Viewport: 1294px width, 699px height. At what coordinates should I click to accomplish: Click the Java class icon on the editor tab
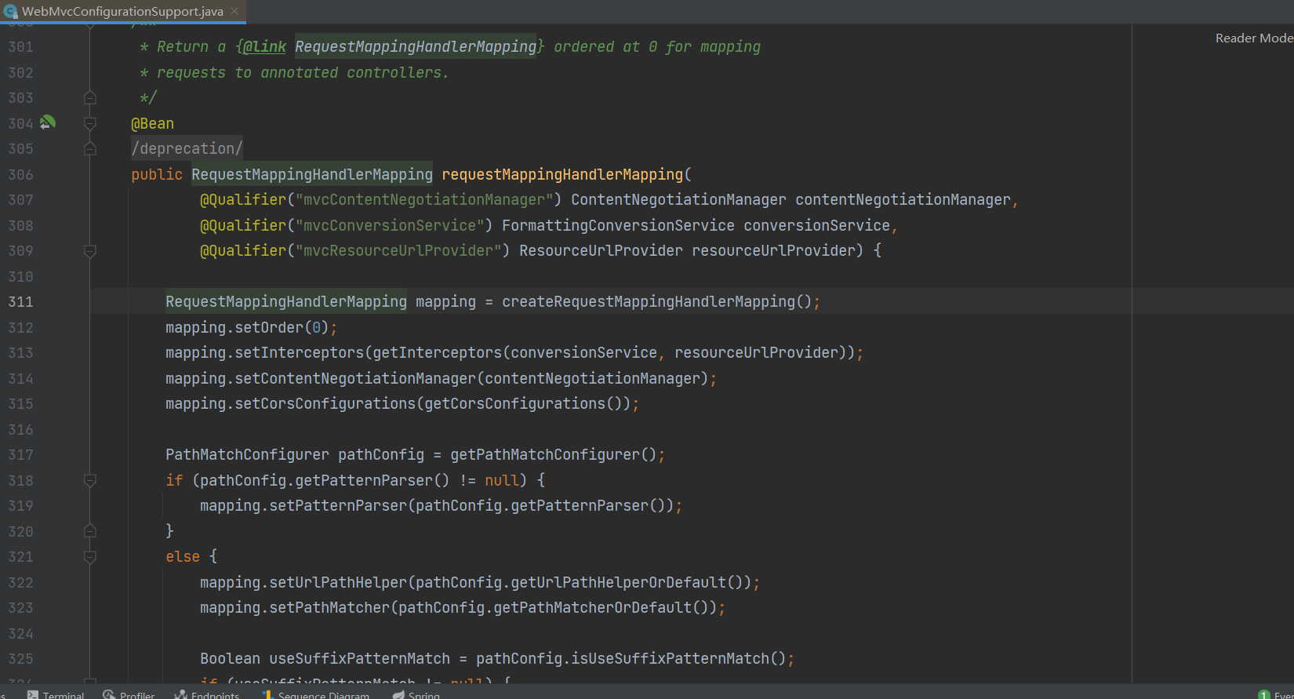point(10,11)
